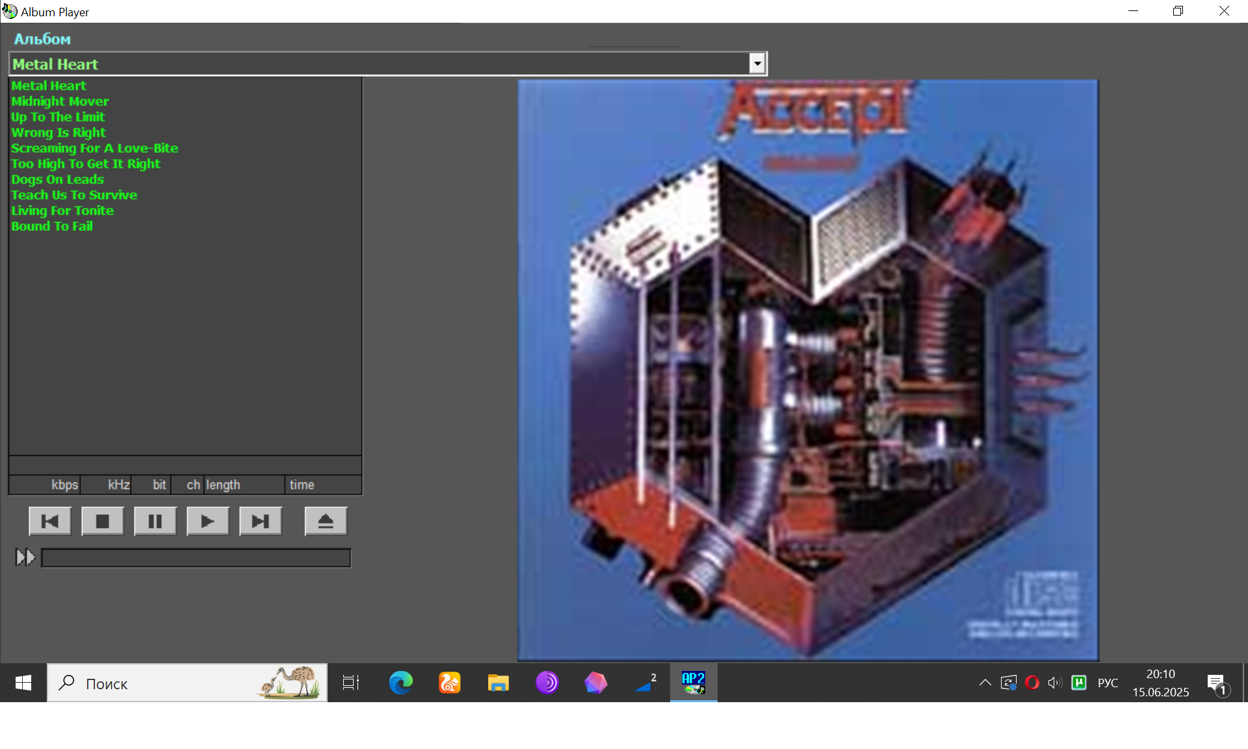Open or eject with the Eject button
Image resolution: width=1248 pixels, height=749 pixels.
click(326, 521)
